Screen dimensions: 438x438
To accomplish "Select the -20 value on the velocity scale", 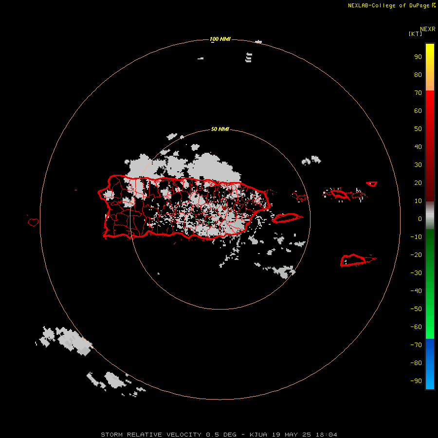I will (416, 255).
